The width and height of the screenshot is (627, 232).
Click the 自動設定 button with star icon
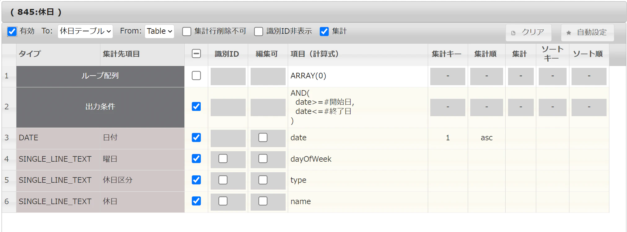click(x=587, y=32)
